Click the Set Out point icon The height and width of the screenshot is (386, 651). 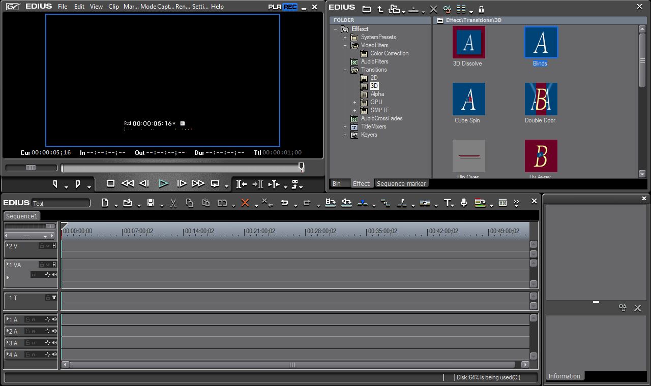tap(78, 184)
